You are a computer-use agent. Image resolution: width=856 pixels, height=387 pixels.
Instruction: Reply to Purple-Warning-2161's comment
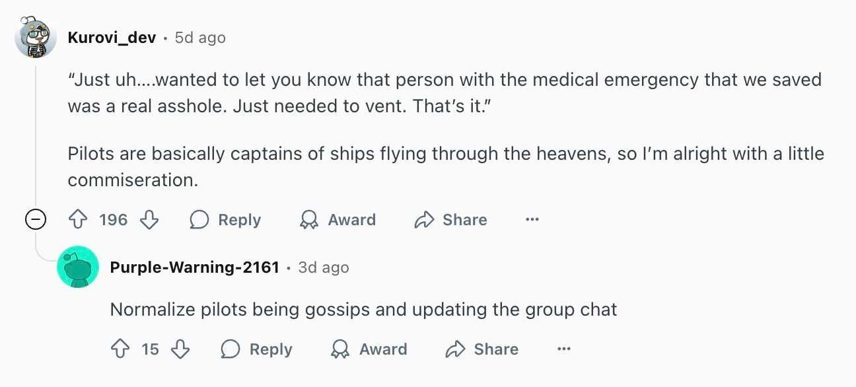coord(256,349)
